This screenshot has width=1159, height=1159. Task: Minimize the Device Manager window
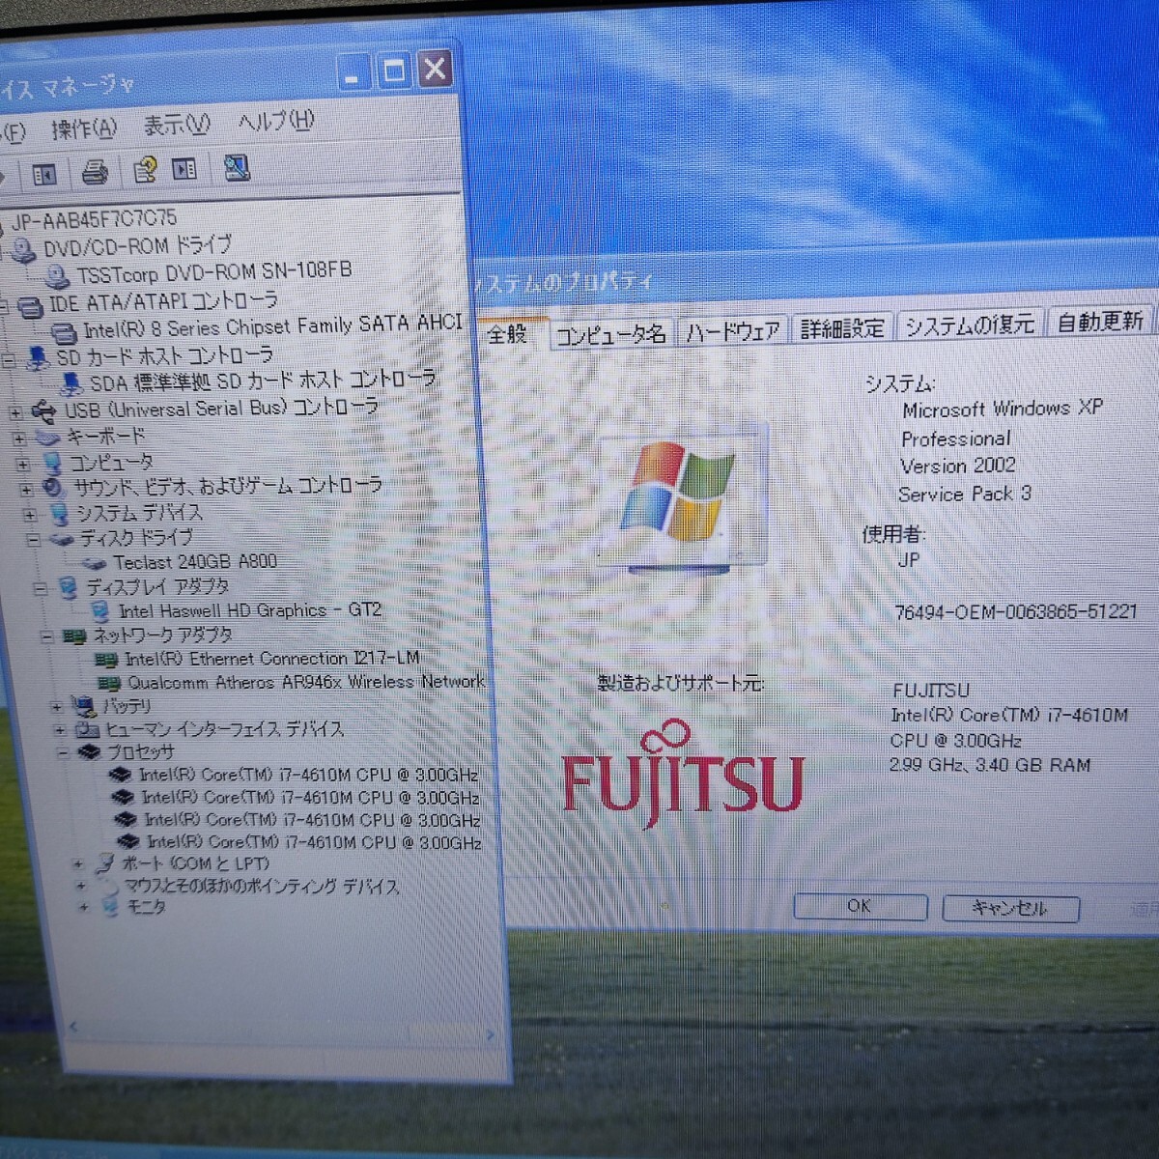tap(353, 74)
